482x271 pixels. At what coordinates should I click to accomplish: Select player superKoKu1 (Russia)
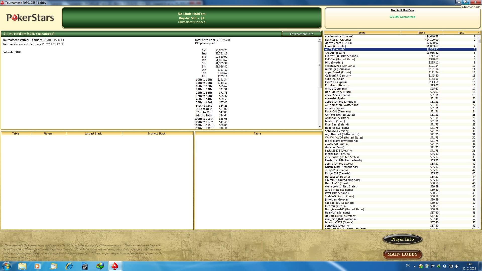pyautogui.click(x=400, y=72)
